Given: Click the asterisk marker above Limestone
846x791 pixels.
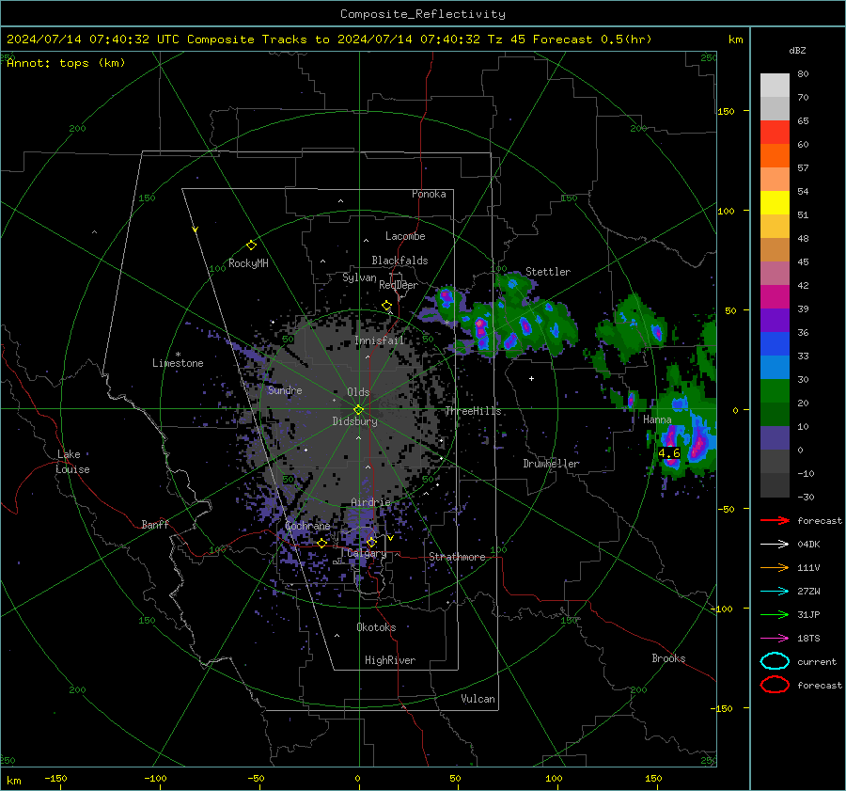Looking at the screenshot, I should pos(178,355).
